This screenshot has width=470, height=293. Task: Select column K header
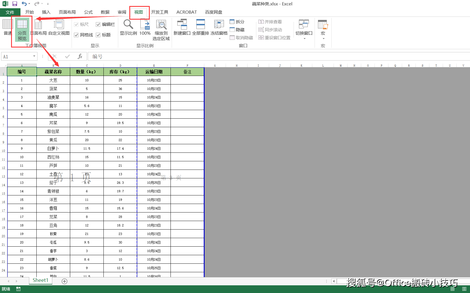[301, 65]
